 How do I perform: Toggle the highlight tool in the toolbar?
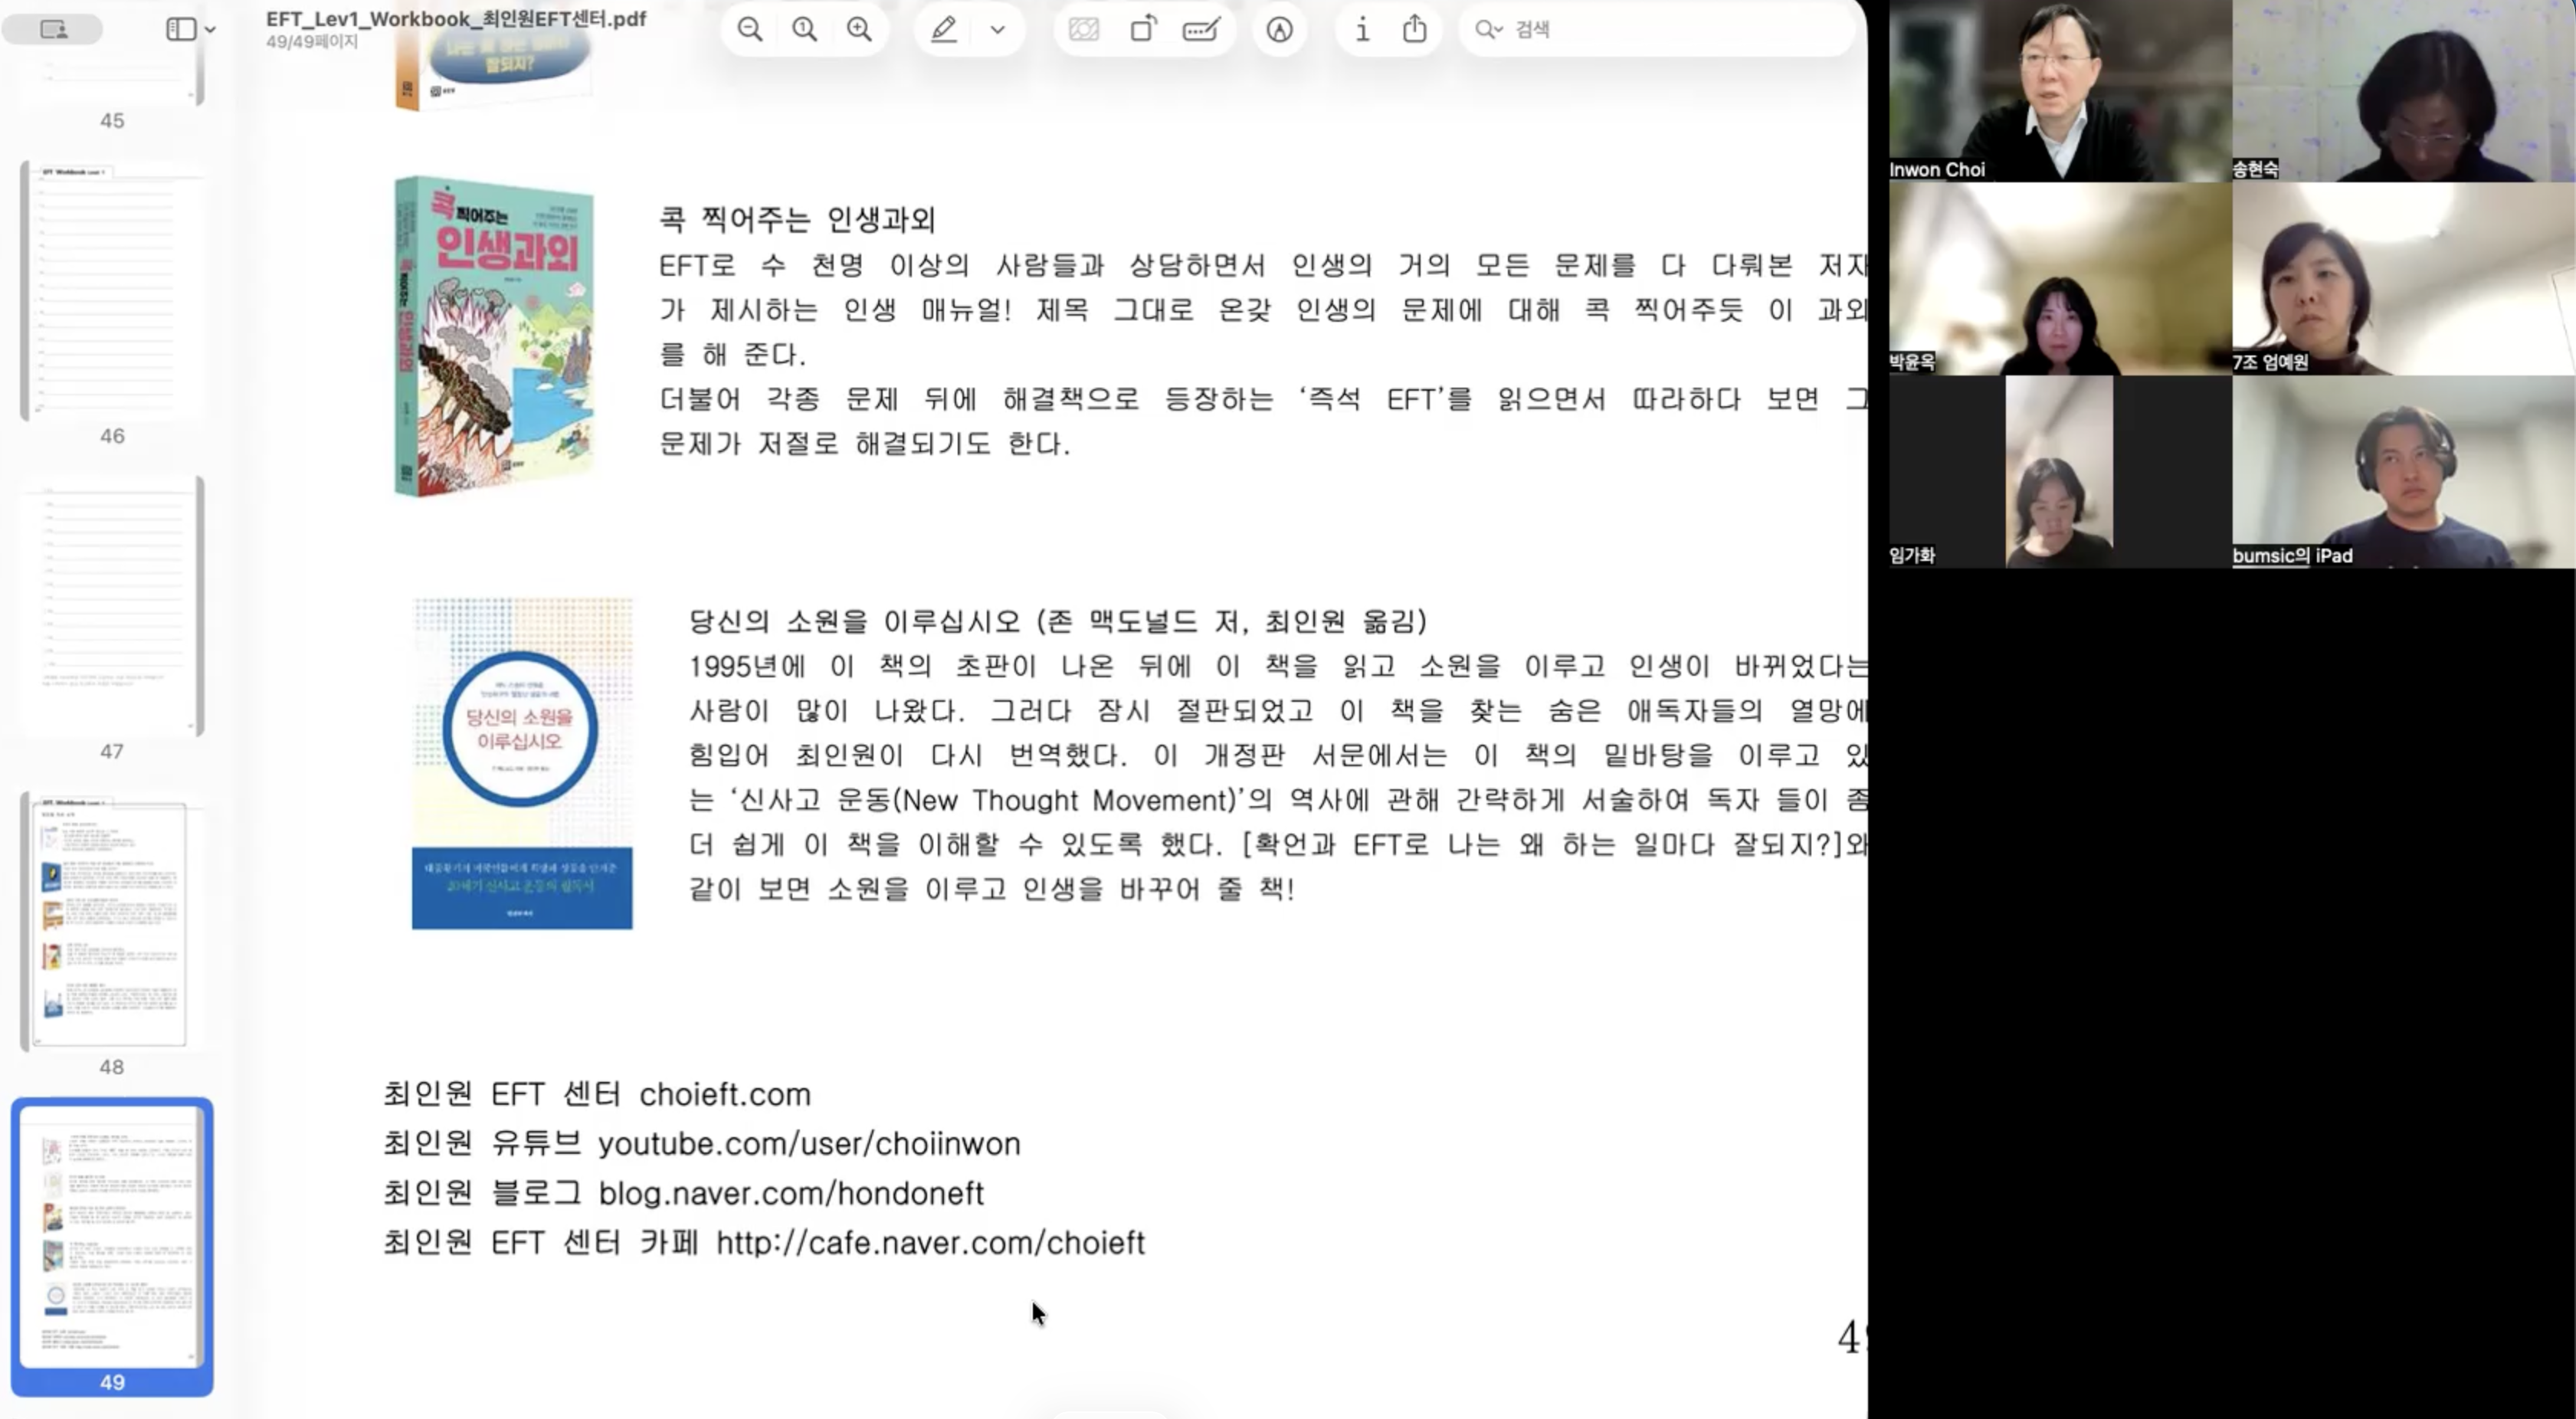point(1280,30)
